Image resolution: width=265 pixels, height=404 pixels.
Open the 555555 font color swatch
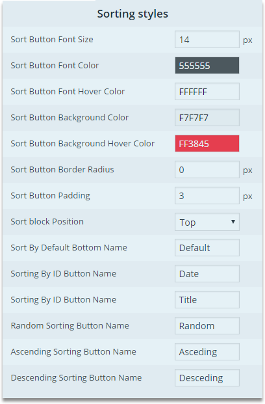tap(207, 66)
